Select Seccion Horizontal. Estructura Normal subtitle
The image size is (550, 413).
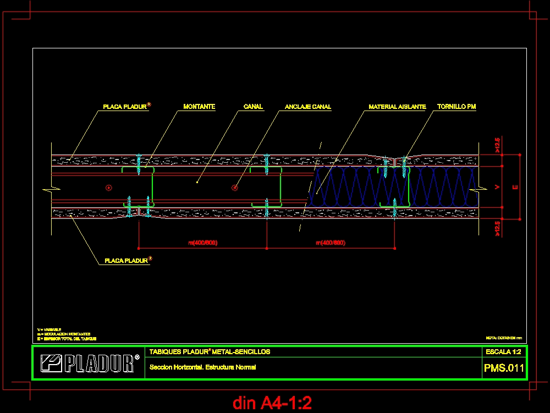click(203, 367)
